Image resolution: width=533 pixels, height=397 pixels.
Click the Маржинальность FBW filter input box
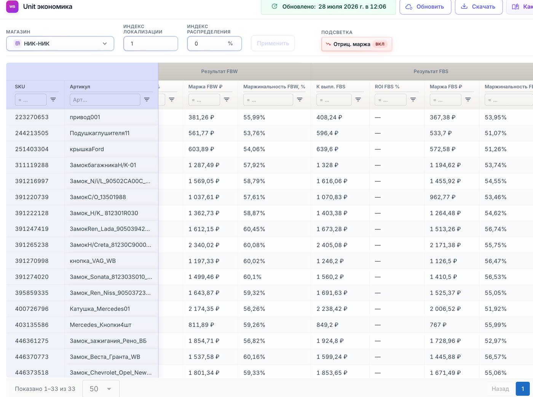point(268,99)
